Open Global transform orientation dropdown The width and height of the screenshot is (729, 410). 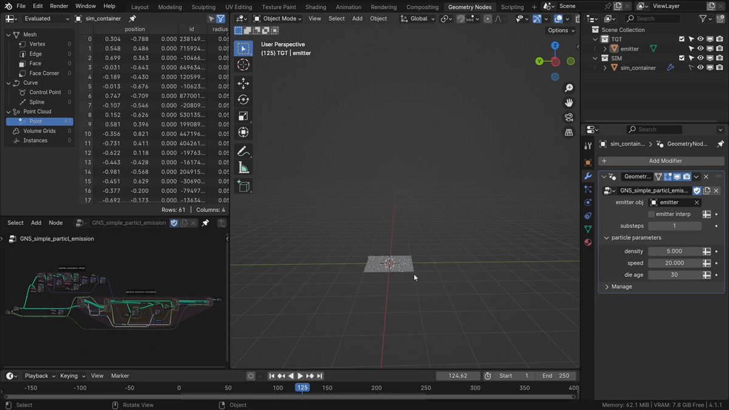coord(418,19)
